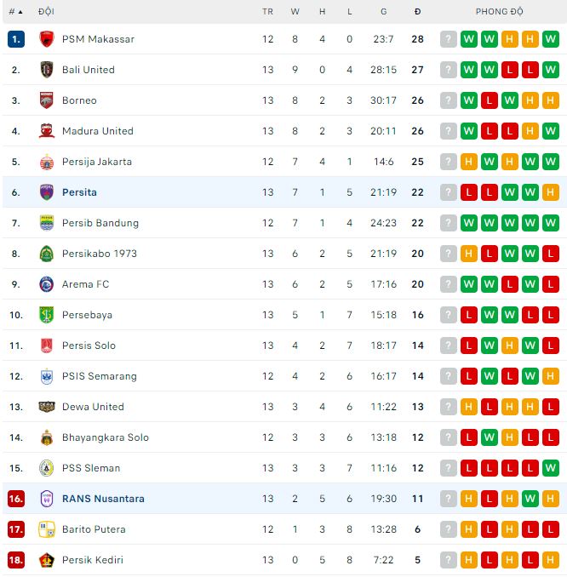Open the RANS Nusantara club crest
Screen dimensions: 567x577
(x=47, y=499)
